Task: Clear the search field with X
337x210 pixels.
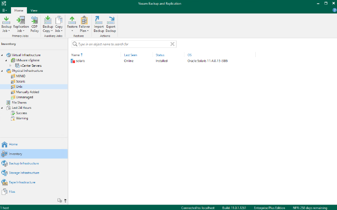Action: (172, 44)
